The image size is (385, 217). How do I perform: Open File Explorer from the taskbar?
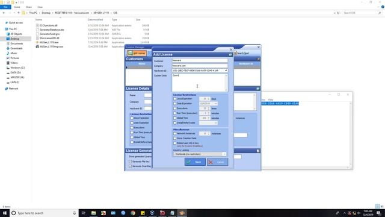click(94, 213)
